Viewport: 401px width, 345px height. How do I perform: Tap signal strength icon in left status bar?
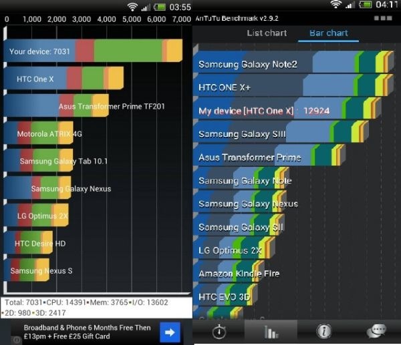click(145, 7)
